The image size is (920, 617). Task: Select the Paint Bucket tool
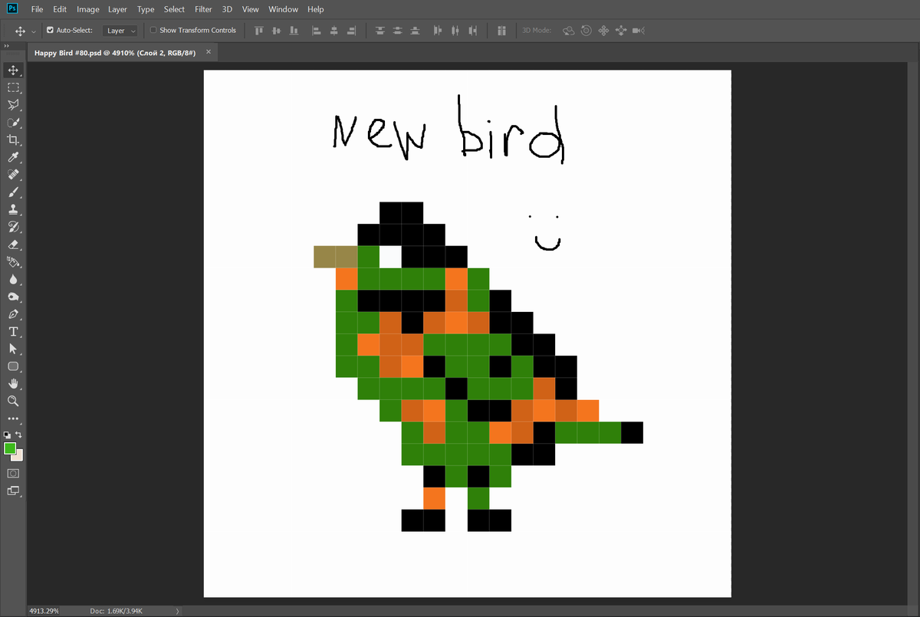point(13,262)
